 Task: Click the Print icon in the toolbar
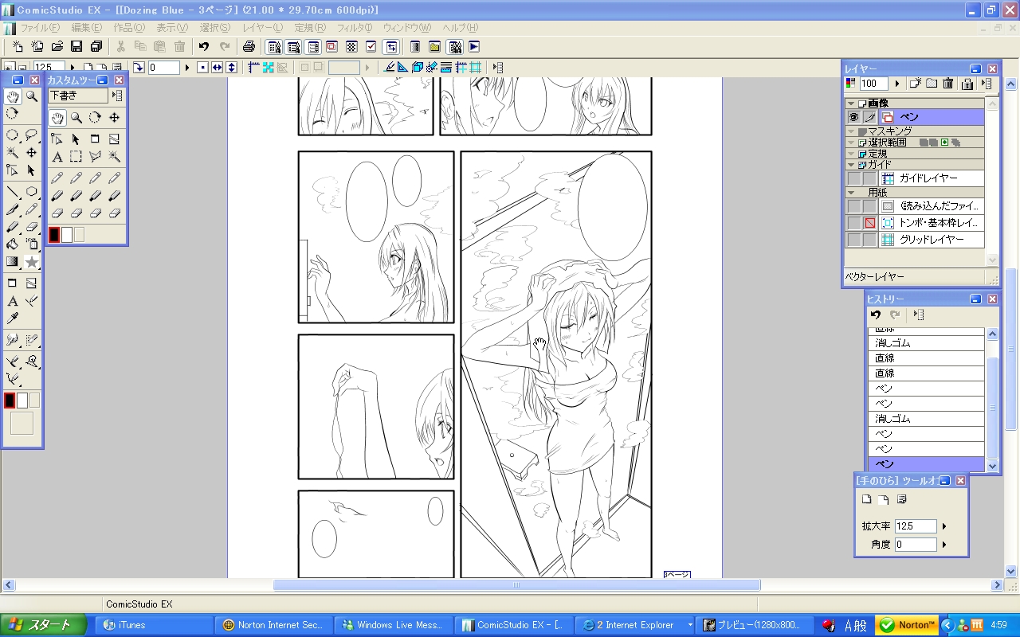pyautogui.click(x=249, y=47)
